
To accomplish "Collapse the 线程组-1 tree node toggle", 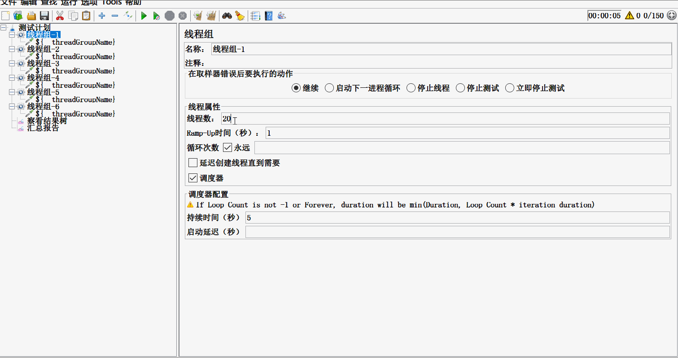I will (x=12, y=35).
